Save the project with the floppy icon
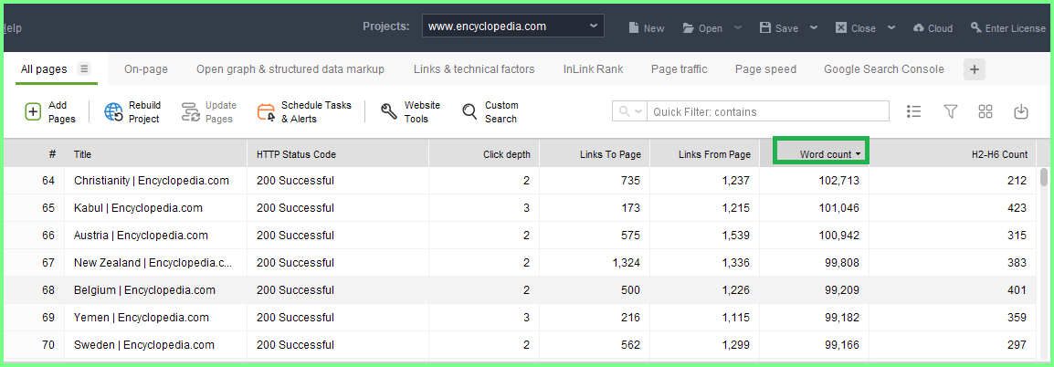 (765, 27)
